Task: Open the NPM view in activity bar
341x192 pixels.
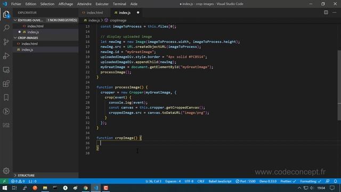Action: 6,125
